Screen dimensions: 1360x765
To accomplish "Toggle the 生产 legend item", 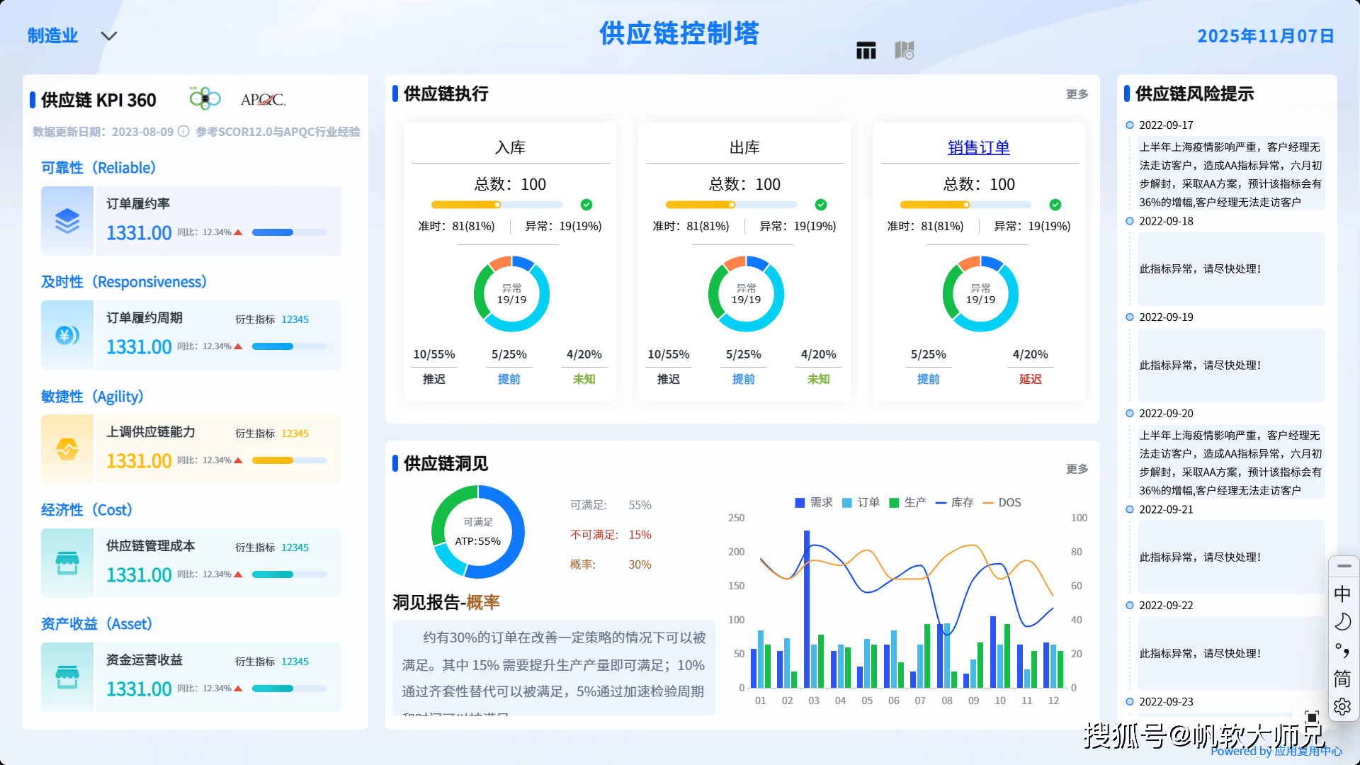I will 907,502.
